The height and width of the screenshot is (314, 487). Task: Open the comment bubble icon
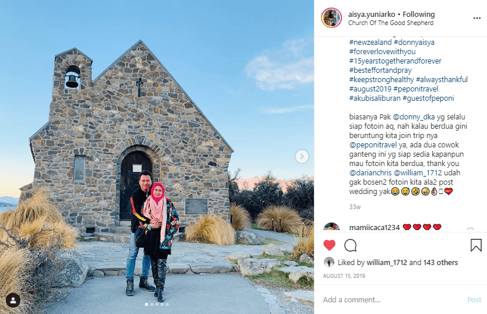tap(350, 245)
